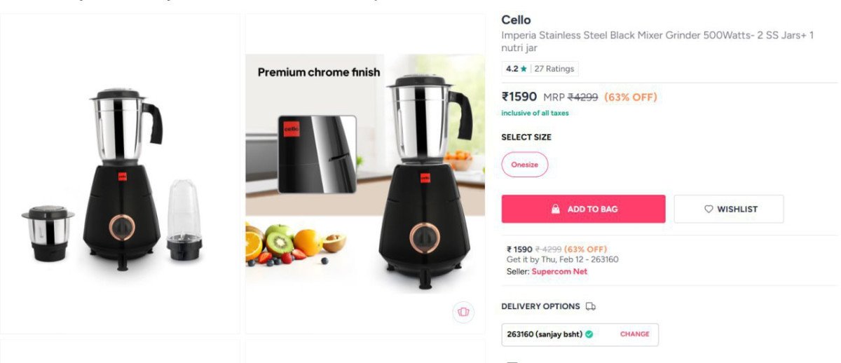The width and height of the screenshot is (841, 363).
Task: Click the large ₹1590 price under ratings
Action: (519, 97)
